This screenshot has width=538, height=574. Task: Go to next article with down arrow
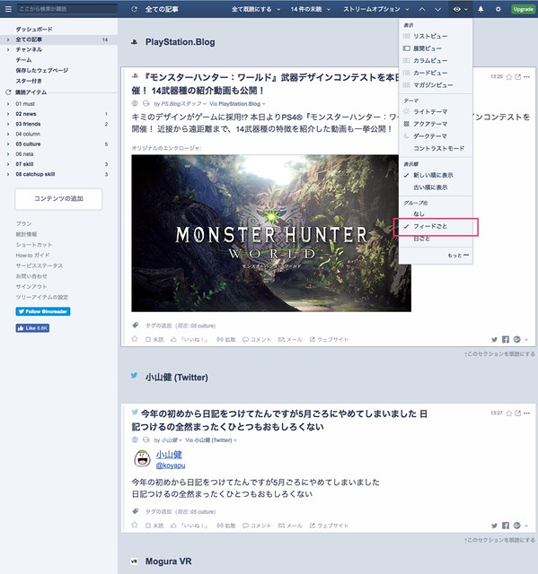[x=437, y=9]
